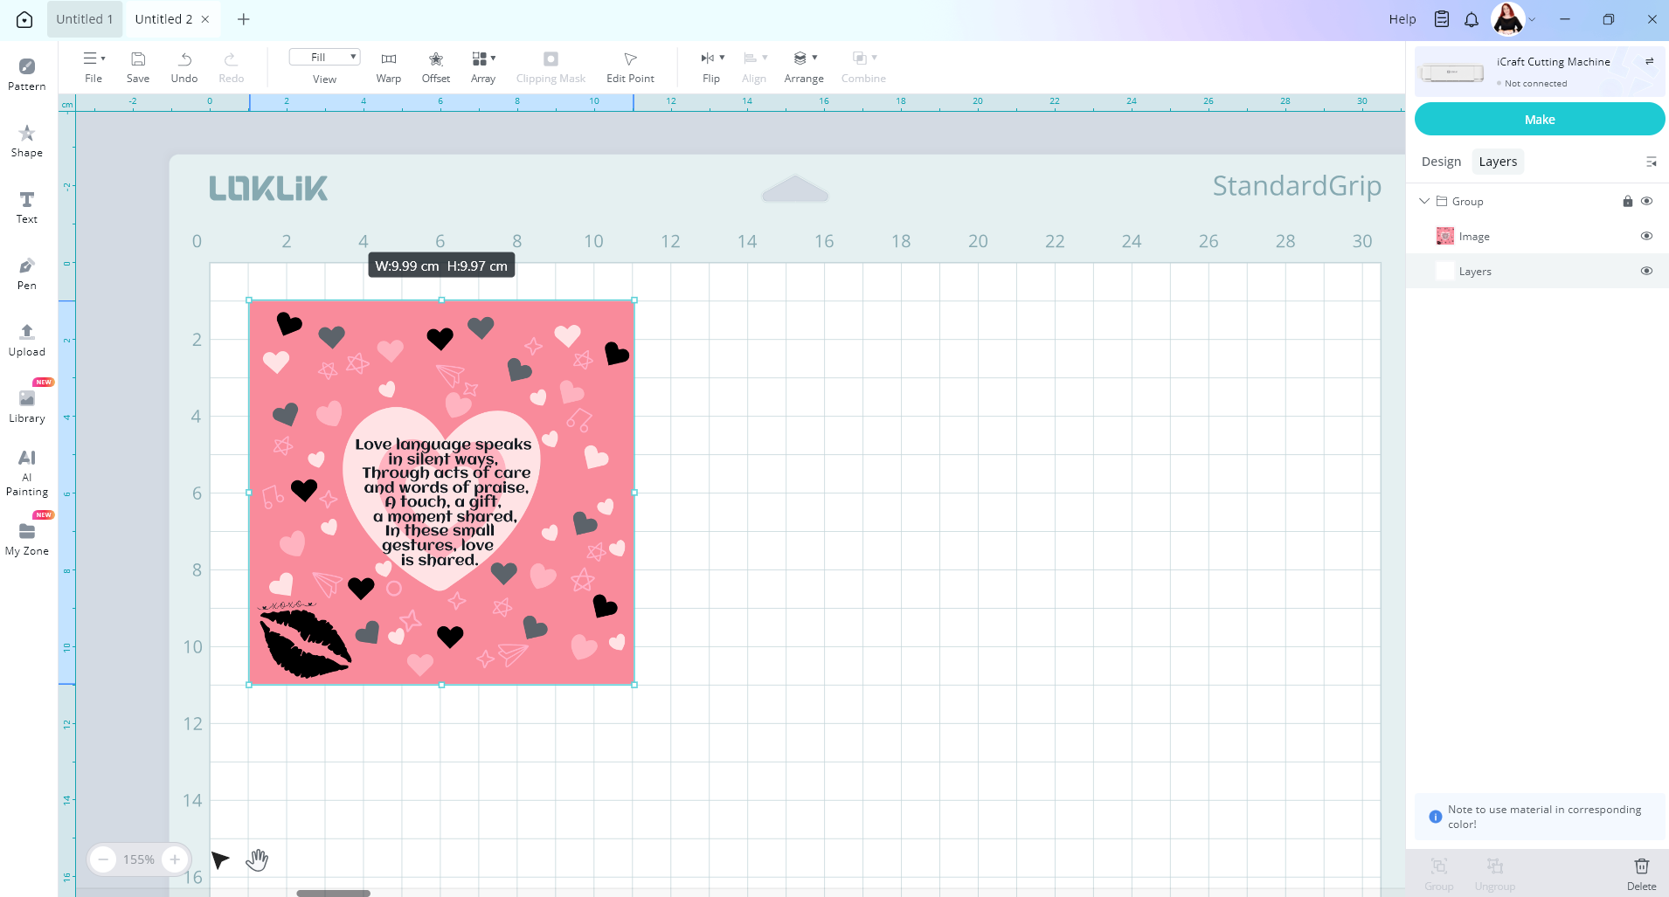This screenshot has width=1669, height=897.
Task: Open the Upload panel
Action: click(x=27, y=340)
